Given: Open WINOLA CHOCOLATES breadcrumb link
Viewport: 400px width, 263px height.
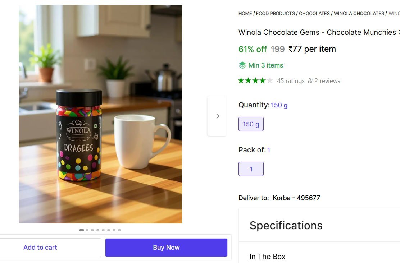Looking at the screenshot, I should [x=358, y=13].
